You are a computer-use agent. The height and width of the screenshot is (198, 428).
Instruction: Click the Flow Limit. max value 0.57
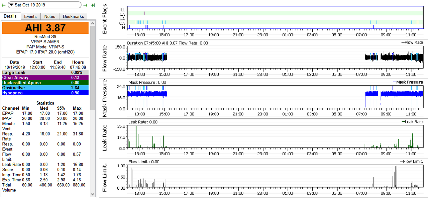click(77, 155)
